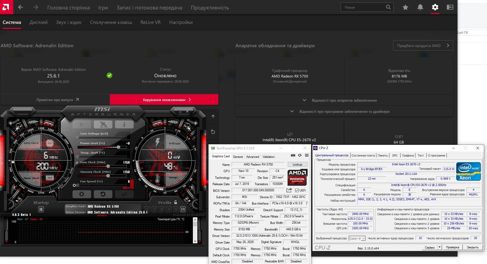Viewport: 487px width, 264px height.
Task: Open the Дисплей tab
Action: [39, 22]
